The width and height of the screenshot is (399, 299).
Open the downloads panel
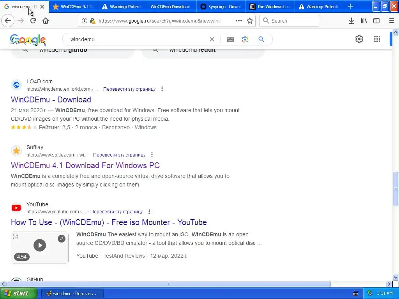351,21
